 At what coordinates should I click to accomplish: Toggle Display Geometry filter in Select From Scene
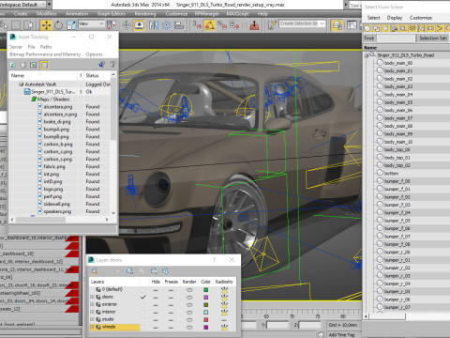click(x=367, y=29)
